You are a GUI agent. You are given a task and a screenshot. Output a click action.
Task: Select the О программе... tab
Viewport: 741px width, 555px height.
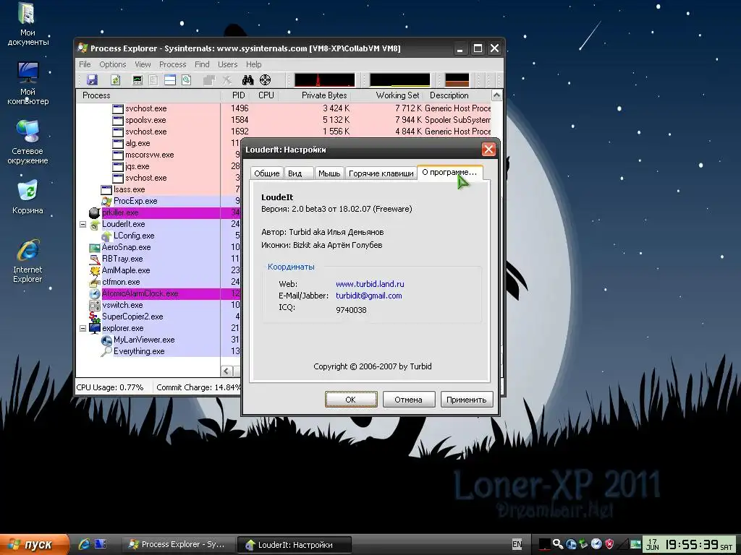coord(449,172)
